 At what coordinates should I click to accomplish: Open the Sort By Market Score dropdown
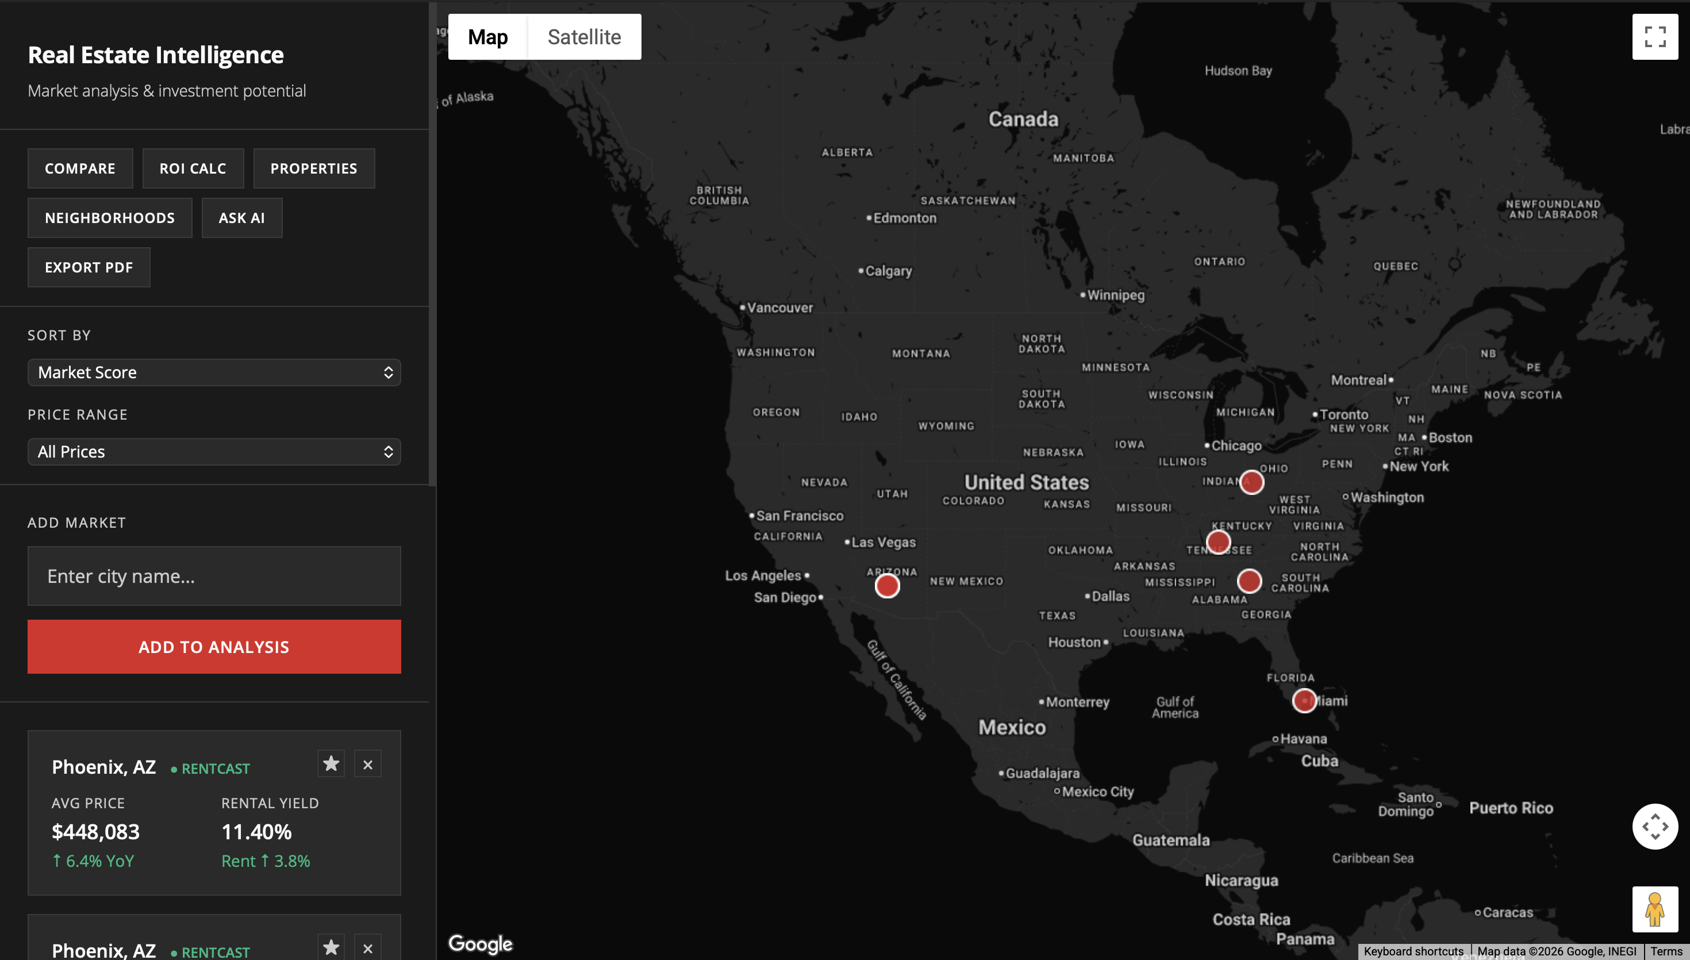tap(214, 373)
